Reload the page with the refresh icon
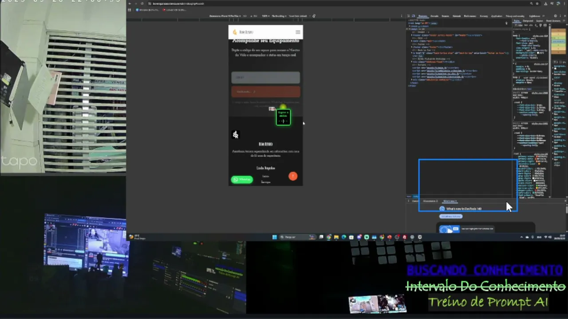 142,4
